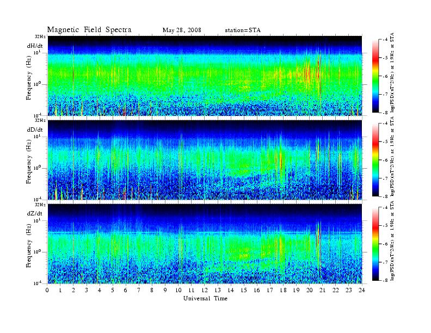Click hour "22" on the Universal Time axis
431x333 pixels.
[x=336, y=290]
